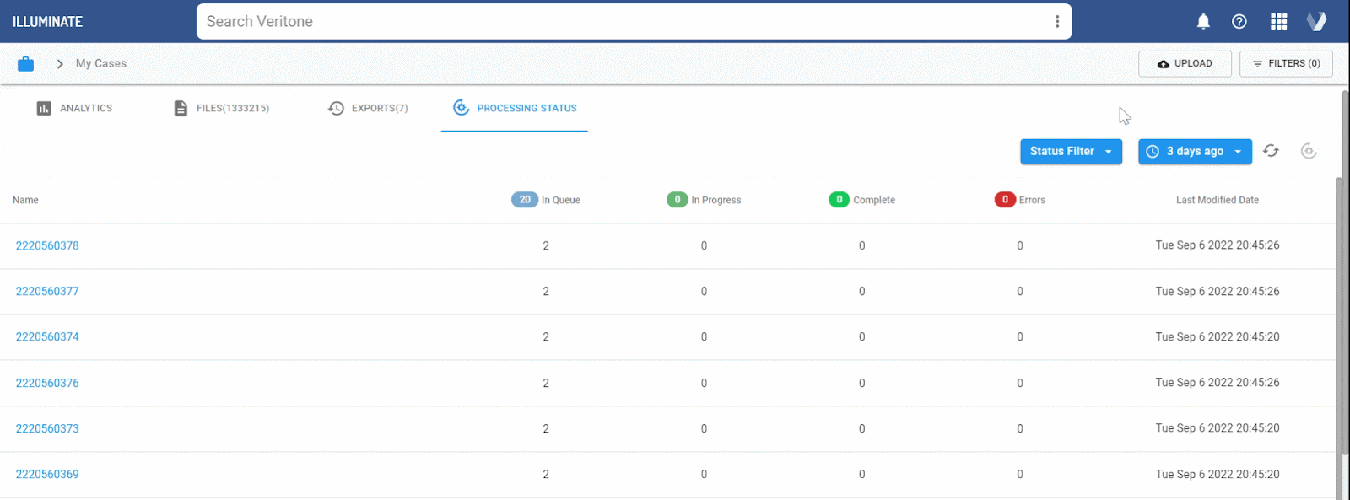Click the Complete column label
This screenshot has width=1350, height=500.
tap(874, 200)
